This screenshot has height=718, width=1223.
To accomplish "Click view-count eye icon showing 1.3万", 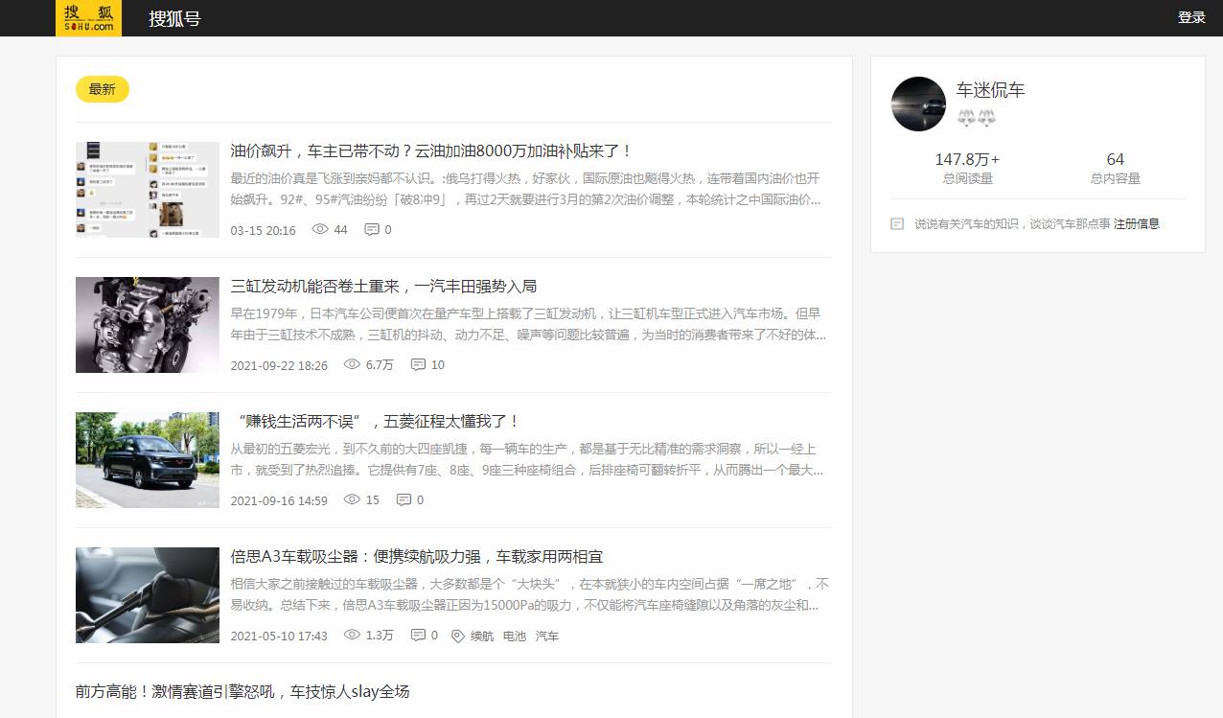I will (352, 635).
